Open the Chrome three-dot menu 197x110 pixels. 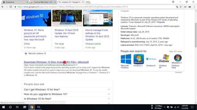[194, 7]
